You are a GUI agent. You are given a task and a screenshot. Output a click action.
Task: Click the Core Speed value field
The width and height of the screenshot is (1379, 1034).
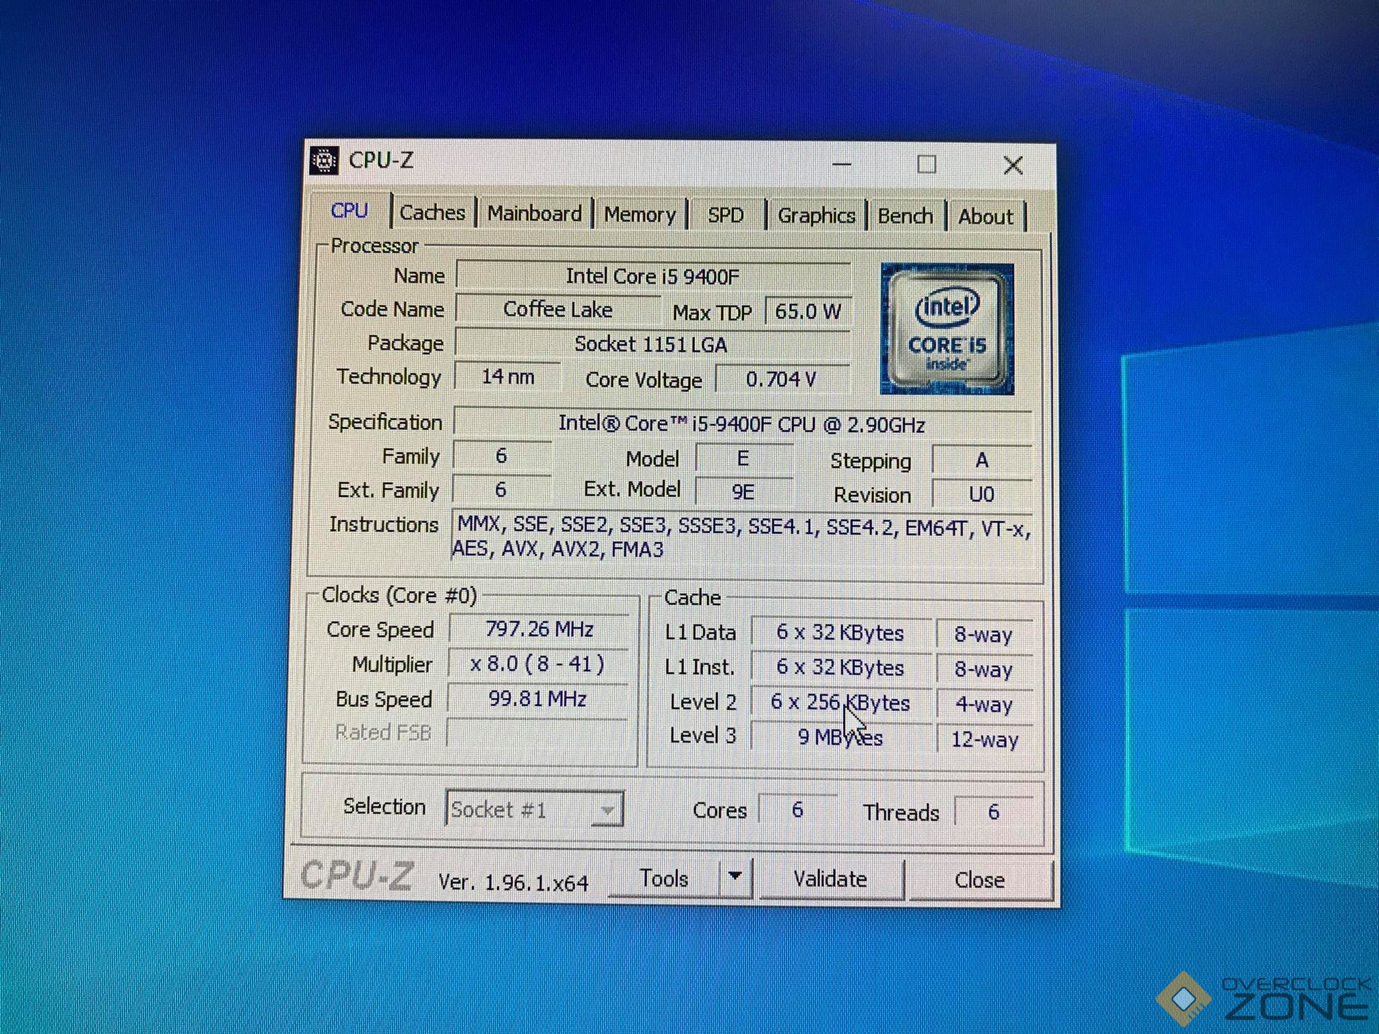pos(539,629)
